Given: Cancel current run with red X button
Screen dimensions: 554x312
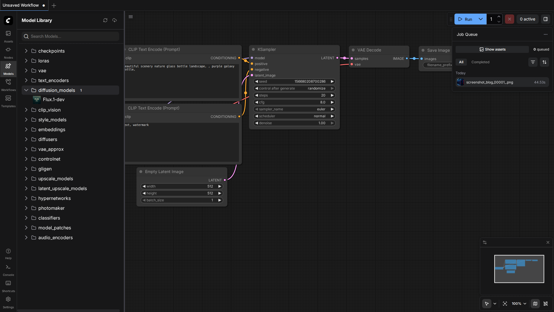Looking at the screenshot, I should pyautogui.click(x=509, y=19).
